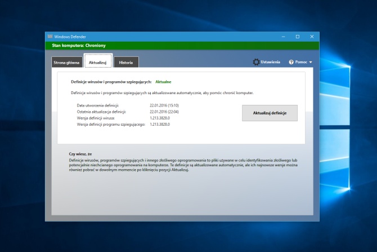Click the Ostatnia aktualizacja definicji date value
The image size is (377, 252).
click(x=165, y=112)
